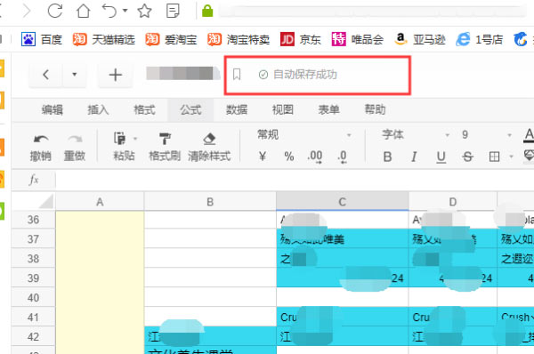534x354 pixels.
Task: Click the 自动保存成功 status text
Action: click(304, 75)
